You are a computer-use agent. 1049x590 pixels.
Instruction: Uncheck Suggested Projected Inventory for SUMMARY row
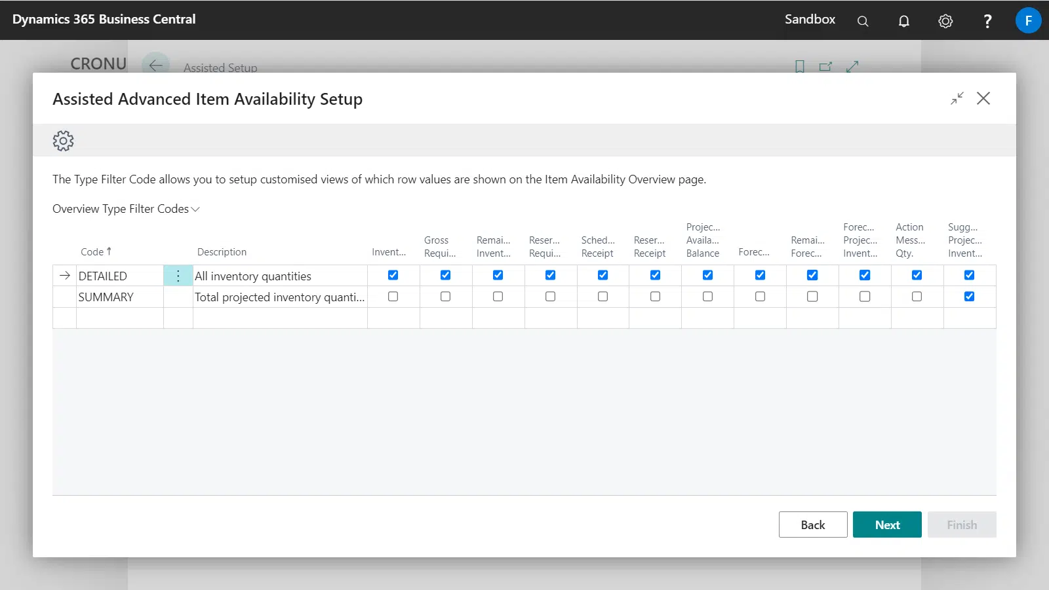click(x=969, y=297)
